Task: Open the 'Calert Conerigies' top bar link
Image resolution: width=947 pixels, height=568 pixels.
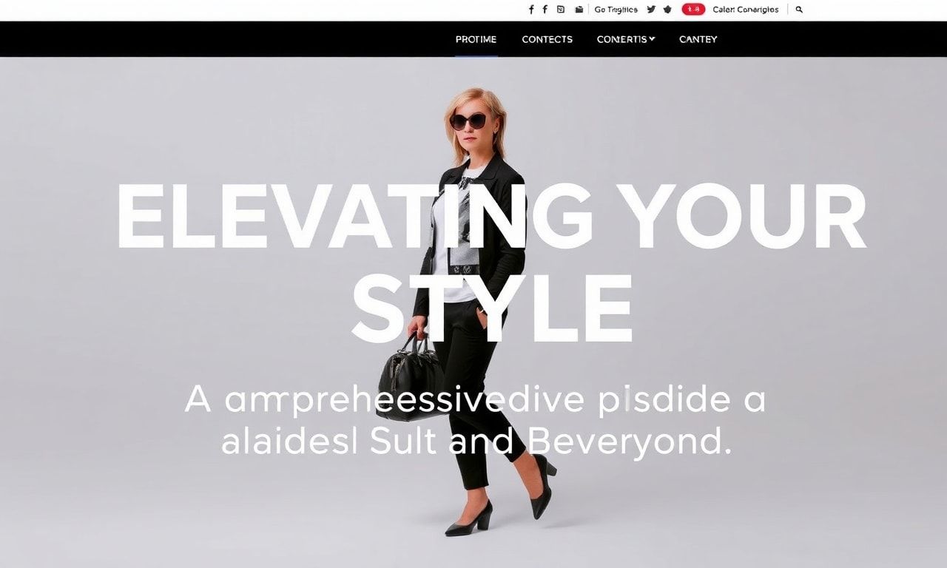Action: [745, 10]
